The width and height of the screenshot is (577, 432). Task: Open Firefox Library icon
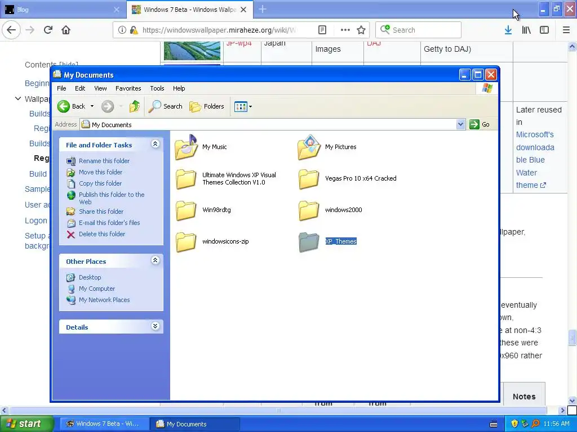coord(526,30)
